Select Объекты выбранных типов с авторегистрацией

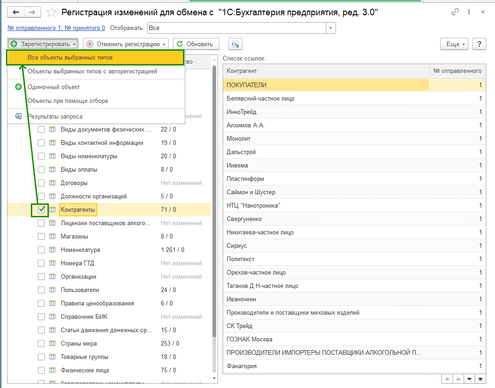pyautogui.click(x=96, y=72)
